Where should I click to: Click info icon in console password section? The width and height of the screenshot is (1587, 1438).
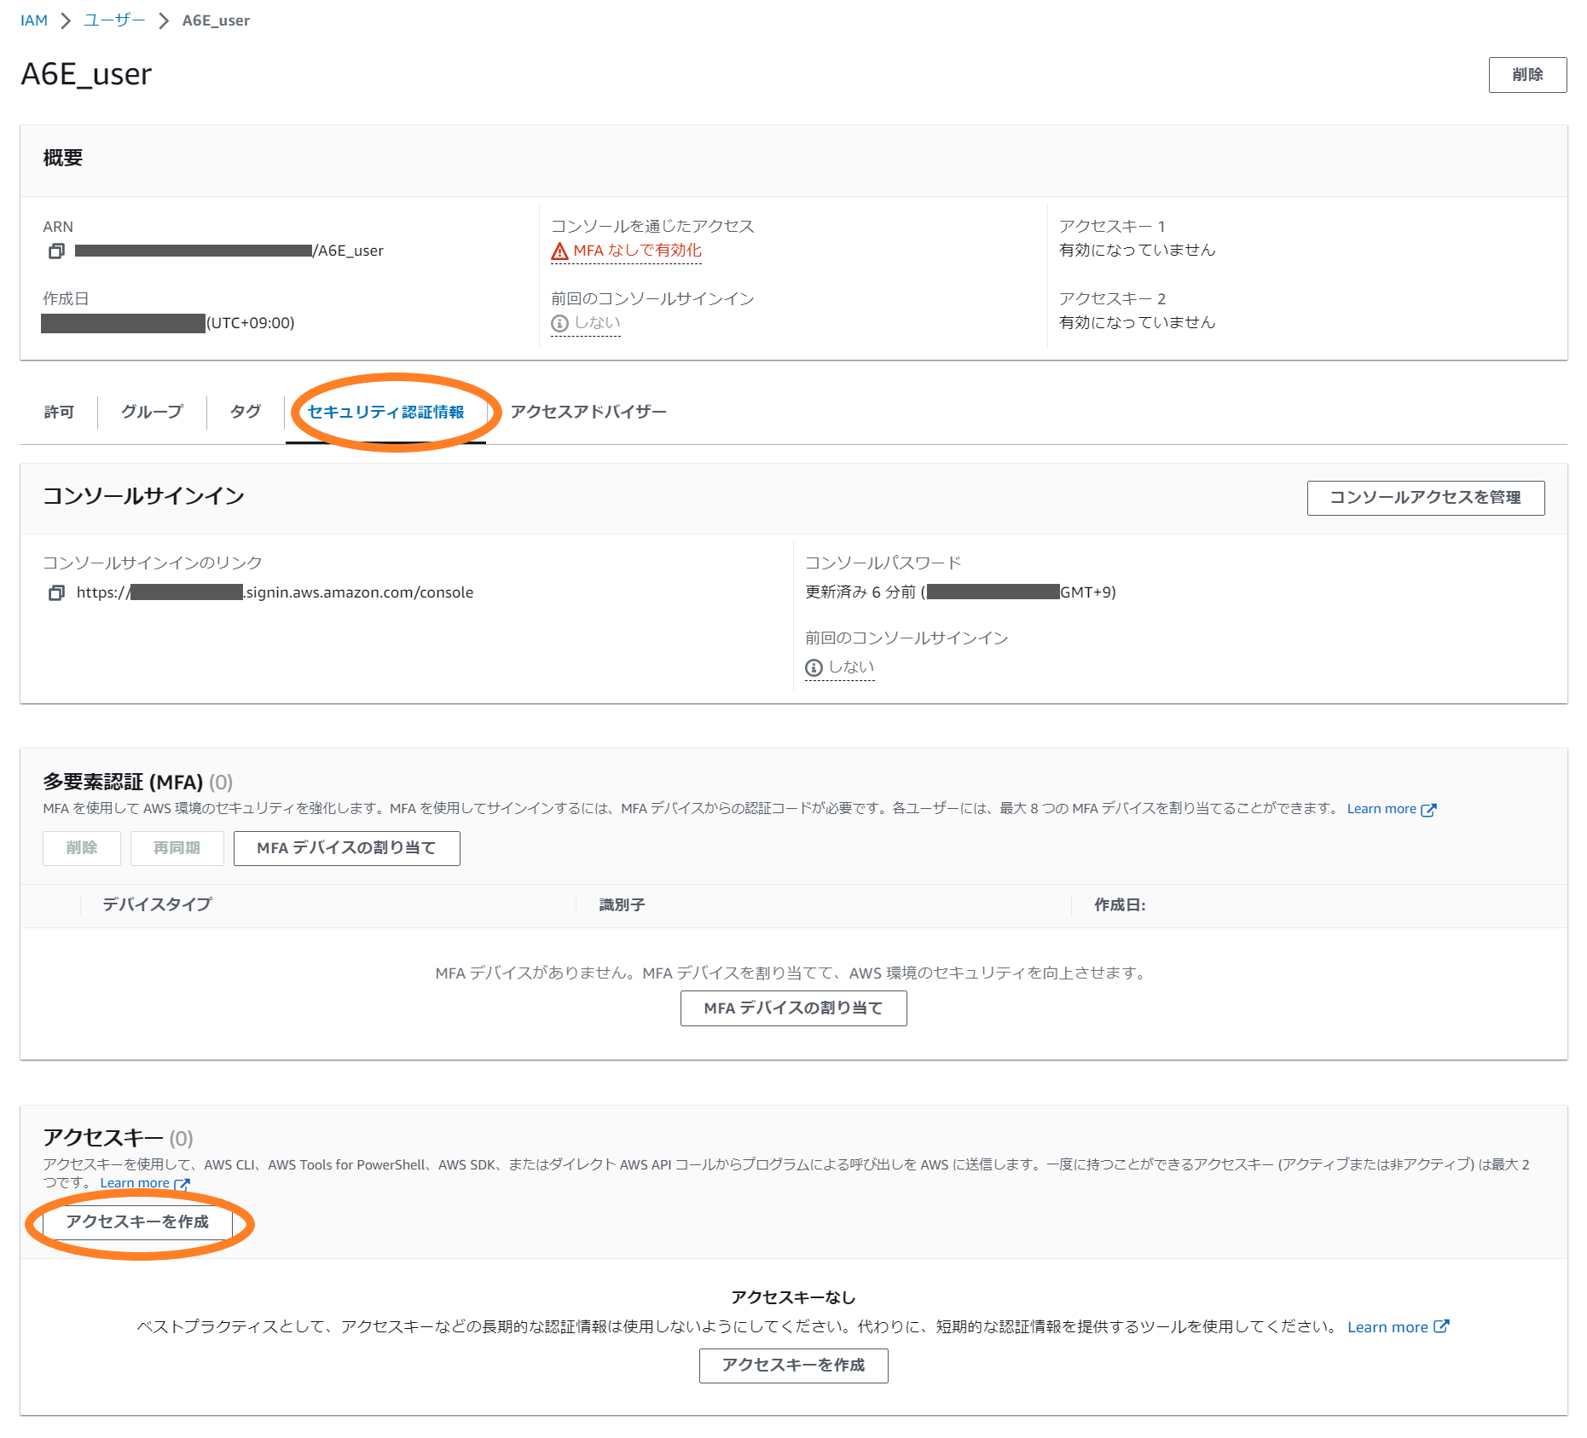814,667
